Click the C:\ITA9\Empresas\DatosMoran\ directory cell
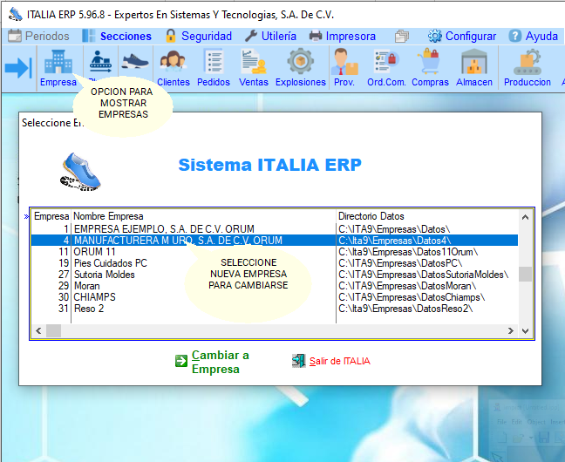 click(427, 286)
